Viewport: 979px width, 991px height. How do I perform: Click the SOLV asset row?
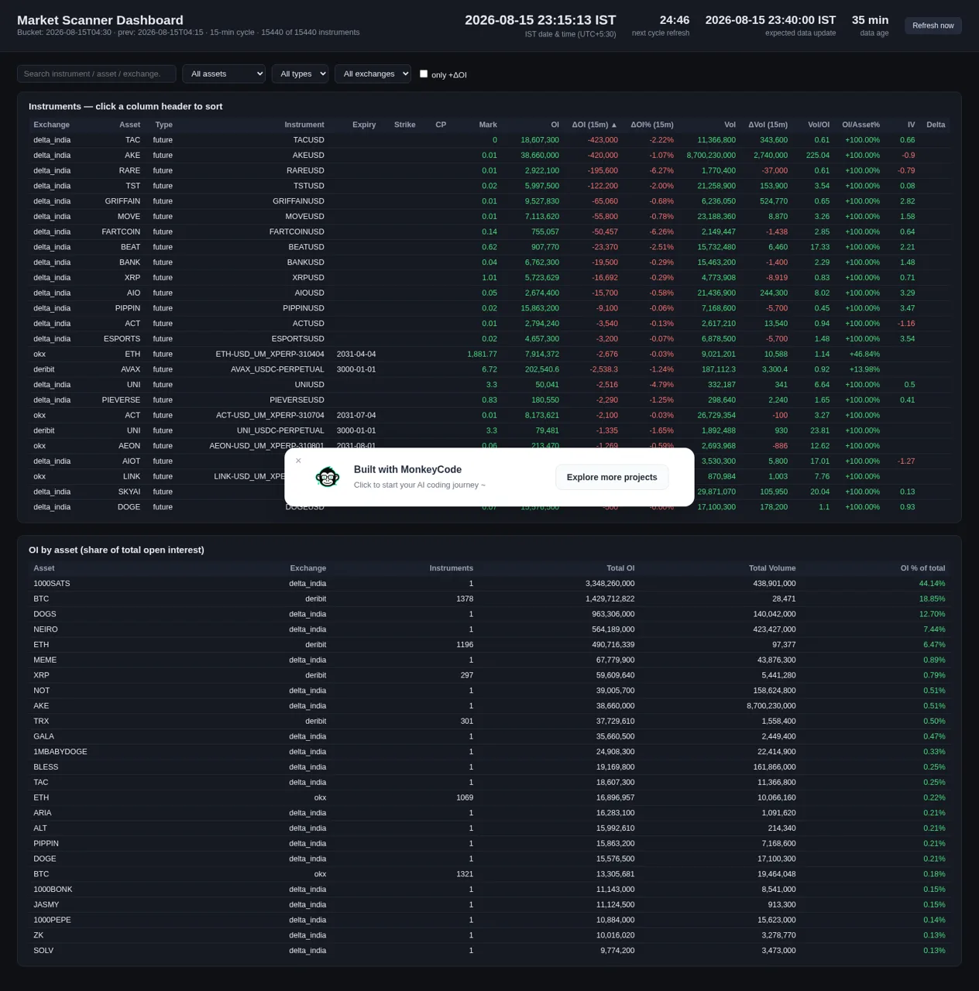tap(489, 951)
